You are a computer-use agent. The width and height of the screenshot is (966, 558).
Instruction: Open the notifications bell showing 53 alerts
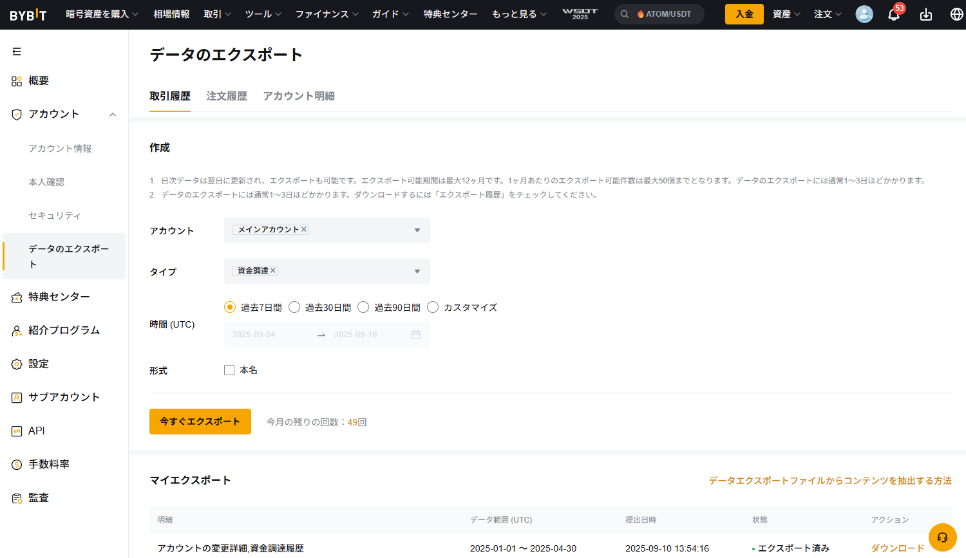[894, 14]
